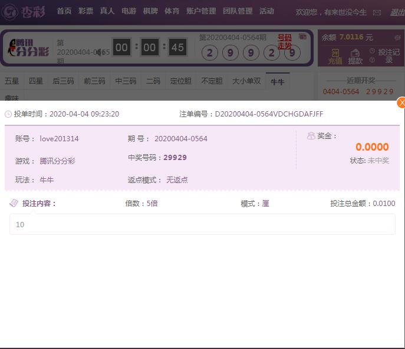Click the 奖金 prize icon

click(x=311, y=136)
